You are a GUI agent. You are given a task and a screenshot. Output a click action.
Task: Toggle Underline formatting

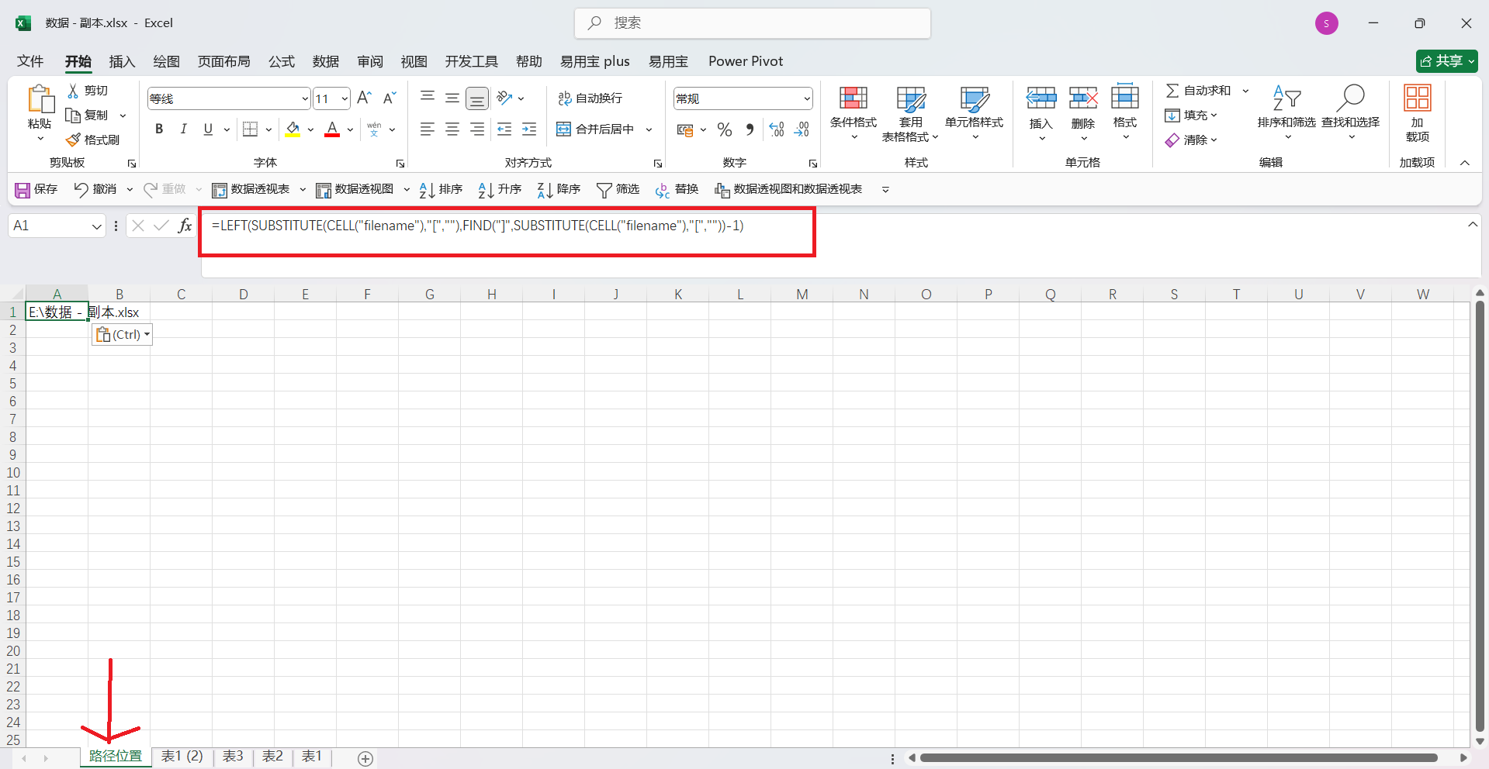(208, 129)
